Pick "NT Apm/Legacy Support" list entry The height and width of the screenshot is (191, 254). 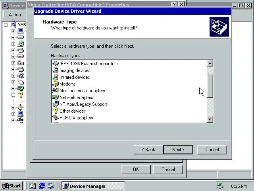point(83,104)
